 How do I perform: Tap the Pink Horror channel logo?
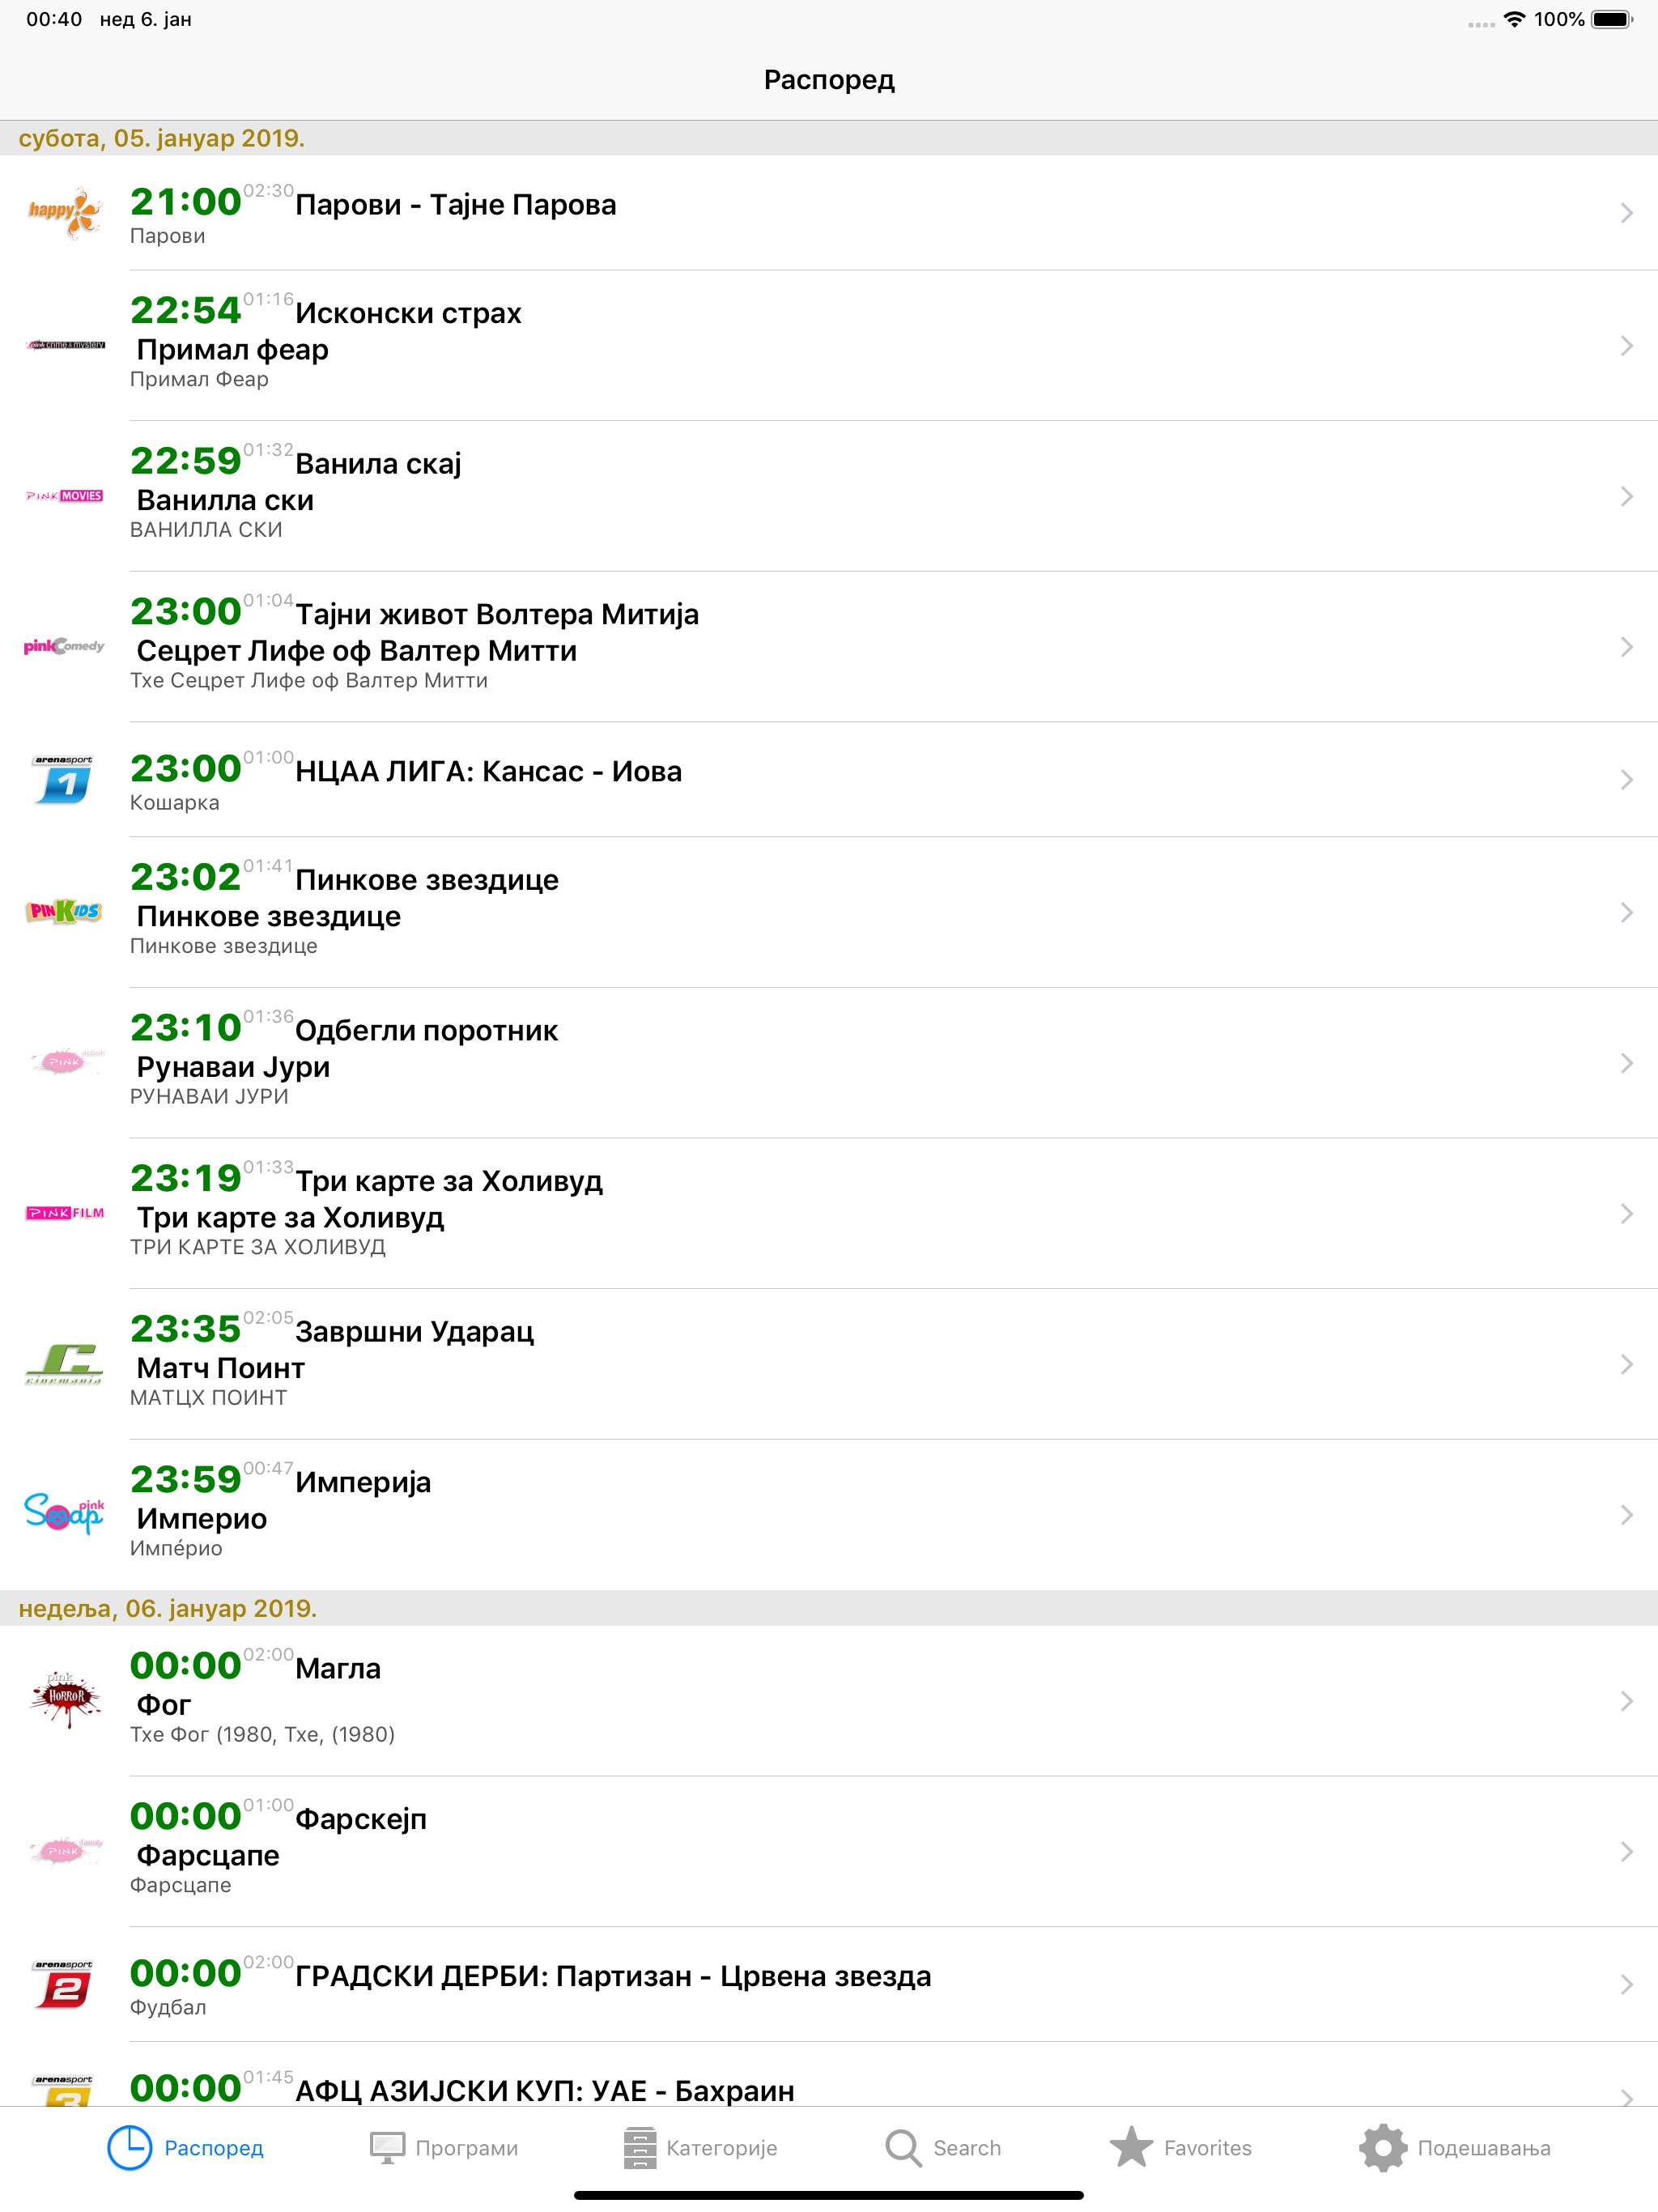click(65, 1699)
